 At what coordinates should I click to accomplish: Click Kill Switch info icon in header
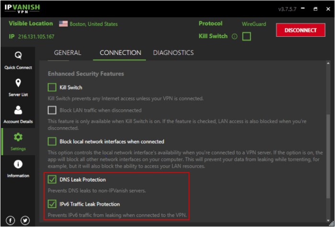(x=234, y=37)
